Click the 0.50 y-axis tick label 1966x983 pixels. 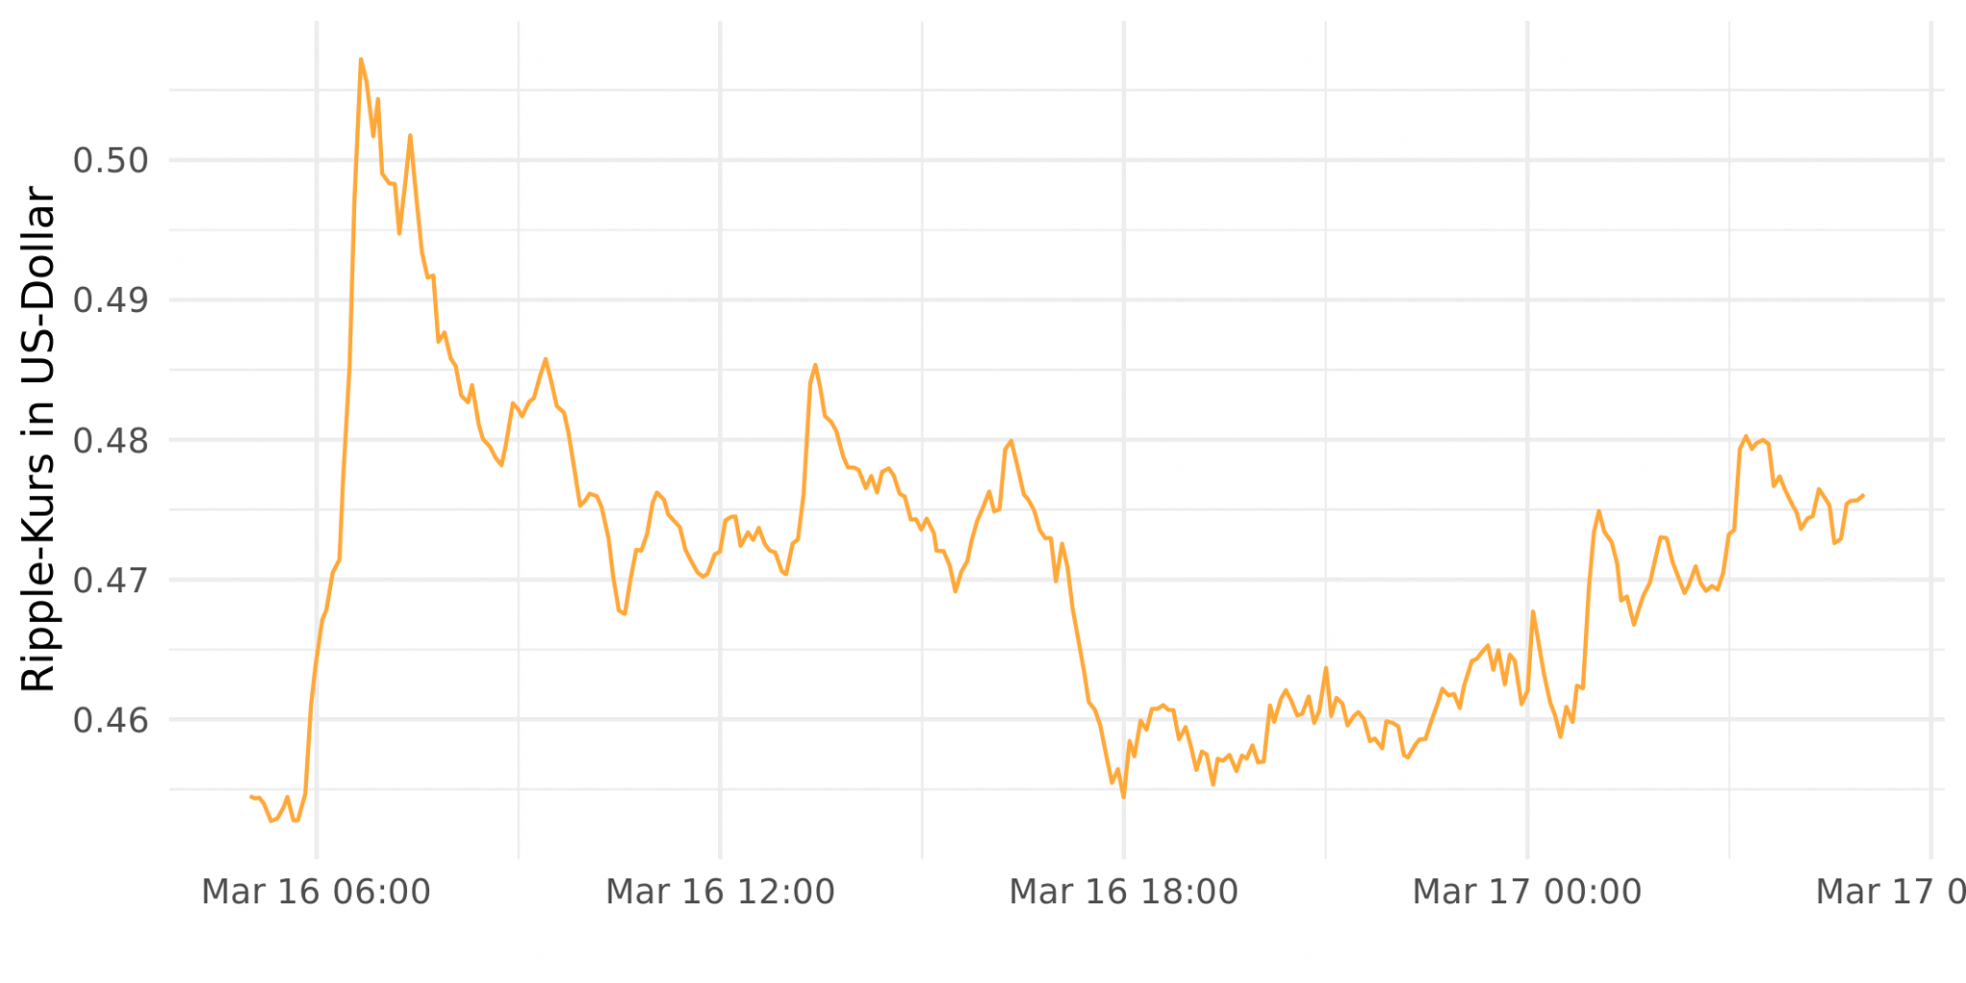pyautogui.click(x=111, y=160)
